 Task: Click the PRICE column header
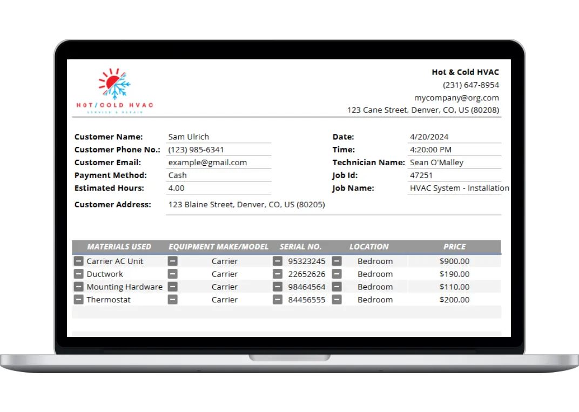(454, 247)
